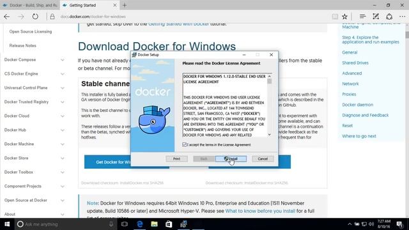Open the What to know before you install link

click(x=260, y=211)
